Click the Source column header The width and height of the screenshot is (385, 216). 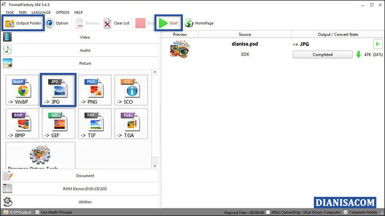pos(245,35)
